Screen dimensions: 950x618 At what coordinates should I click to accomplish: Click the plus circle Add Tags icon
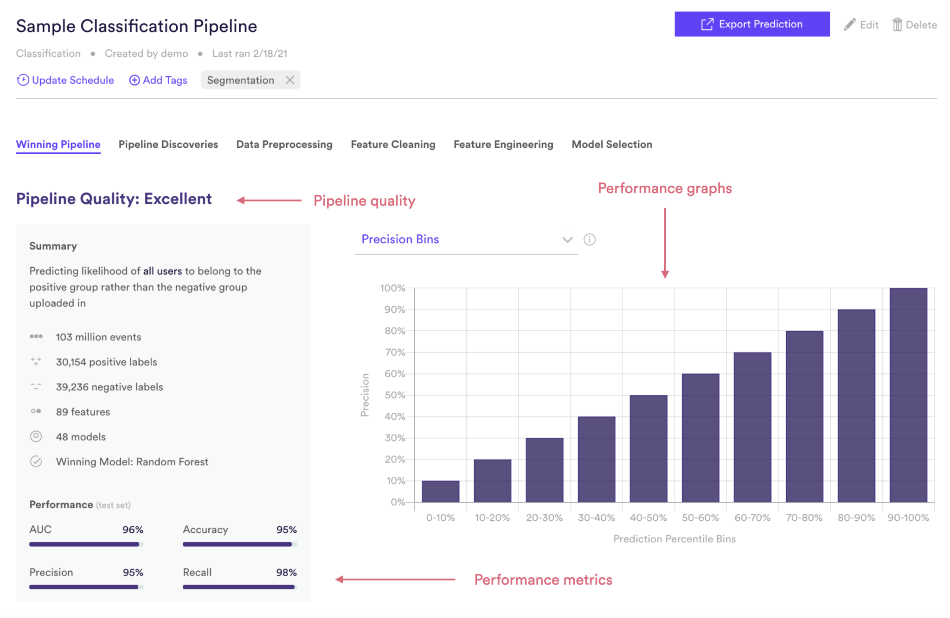pyautogui.click(x=134, y=80)
